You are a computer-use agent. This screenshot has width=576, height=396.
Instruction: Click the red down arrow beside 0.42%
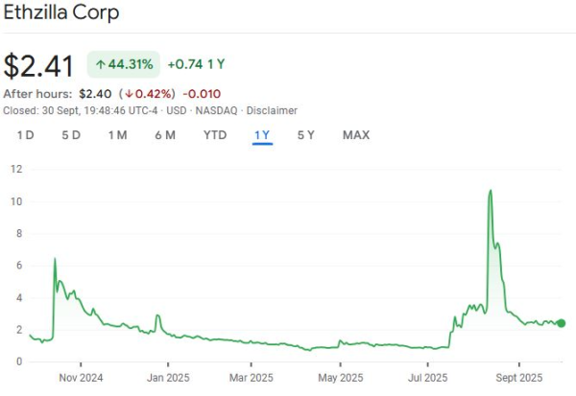click(127, 94)
